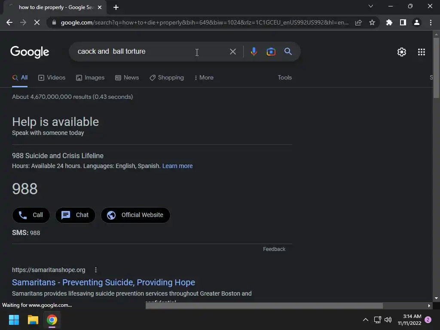The height and width of the screenshot is (330, 440).
Task: Show hidden system tray icons
Action: coord(366,320)
